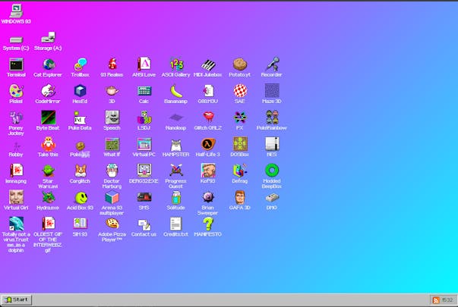Select the Corglitch corgi icon
The height and width of the screenshot is (307, 458).
(80, 171)
